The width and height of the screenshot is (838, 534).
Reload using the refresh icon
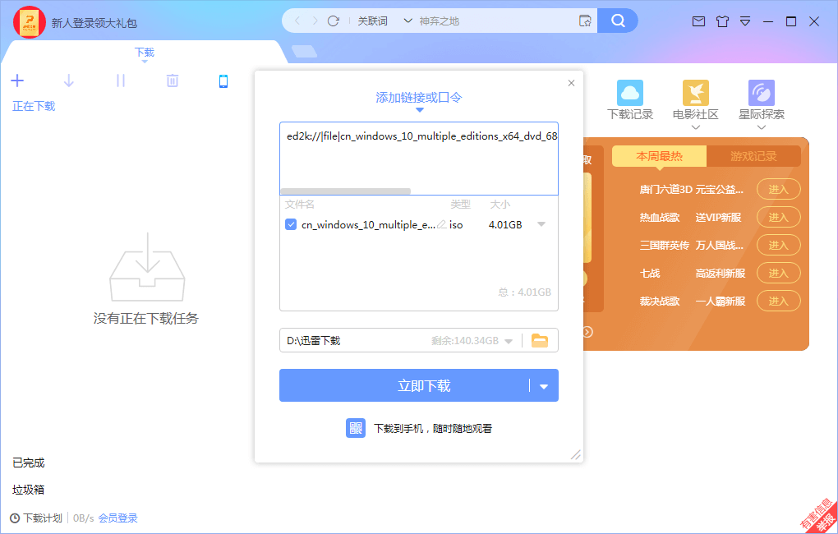[x=334, y=21]
